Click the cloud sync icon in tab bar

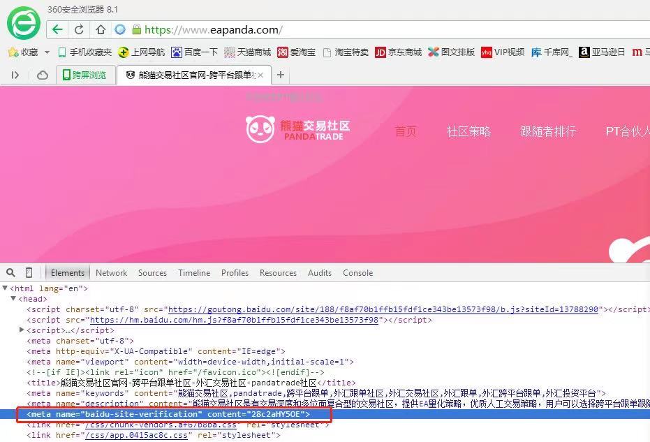click(43, 75)
